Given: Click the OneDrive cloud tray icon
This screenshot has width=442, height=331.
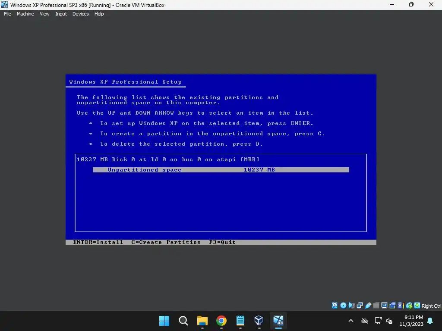Looking at the screenshot, I should pos(365,321).
